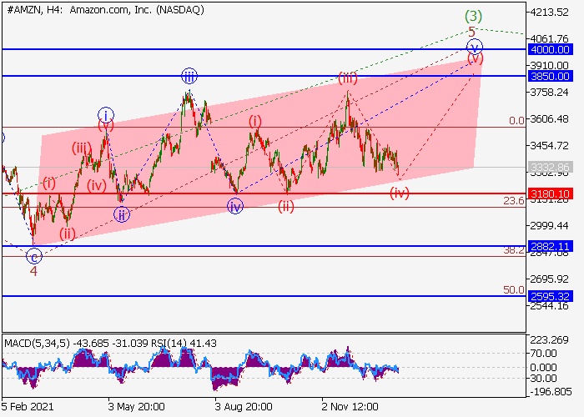Viewport: 584px width, 417px height.
Task: Click the 4213.52 price axis value
Action: click(549, 13)
